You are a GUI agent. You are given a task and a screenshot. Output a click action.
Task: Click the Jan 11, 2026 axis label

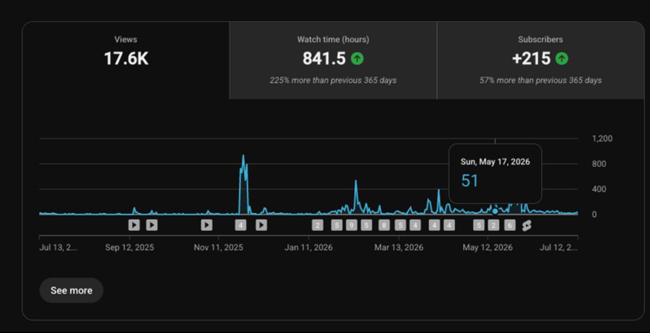coord(309,247)
